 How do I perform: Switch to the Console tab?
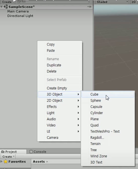coord(38,152)
